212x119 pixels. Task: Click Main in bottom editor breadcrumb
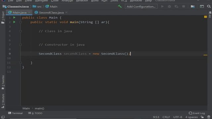tap(26, 108)
